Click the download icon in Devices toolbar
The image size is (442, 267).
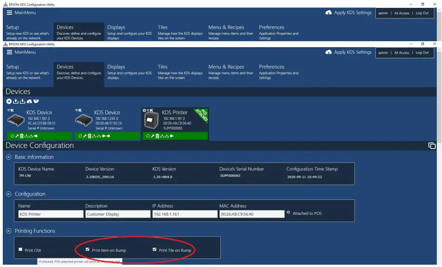23,101
